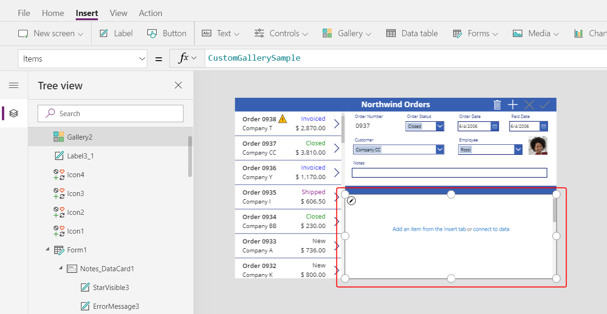Click the checkmark save icon in header
Screen dimensions: 607x314
(x=544, y=104)
